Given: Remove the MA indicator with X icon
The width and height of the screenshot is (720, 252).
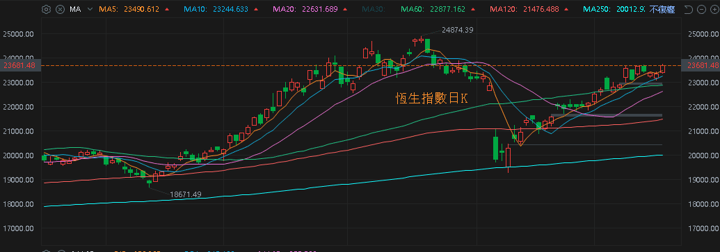Looking at the screenshot, I should click(x=60, y=9).
